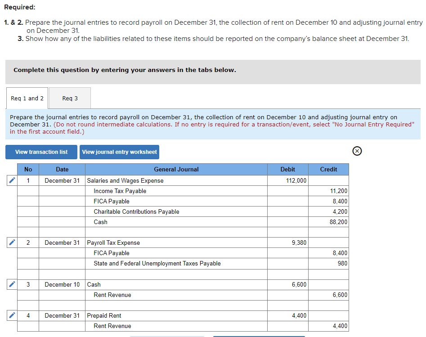
Task: Click Rent Revenue in entry 4
Action: click(176, 326)
